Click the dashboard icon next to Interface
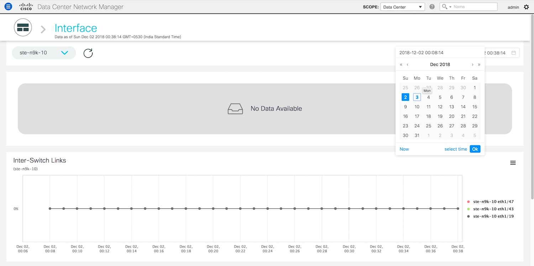Screen dimensions: 534x266 (23, 27)
